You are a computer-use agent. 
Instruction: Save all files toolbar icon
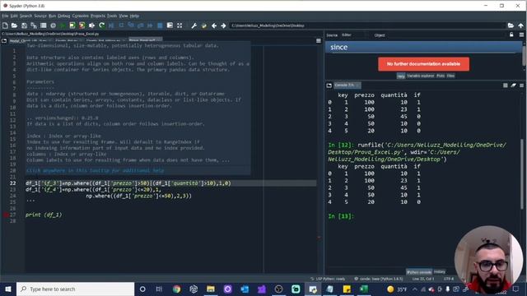34,25
